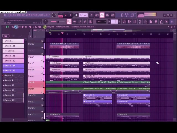Viewport: 177px width, 133px height.
Task: Open the Pattern 12 clip menu on Track 13
Action: click(x=51, y=114)
